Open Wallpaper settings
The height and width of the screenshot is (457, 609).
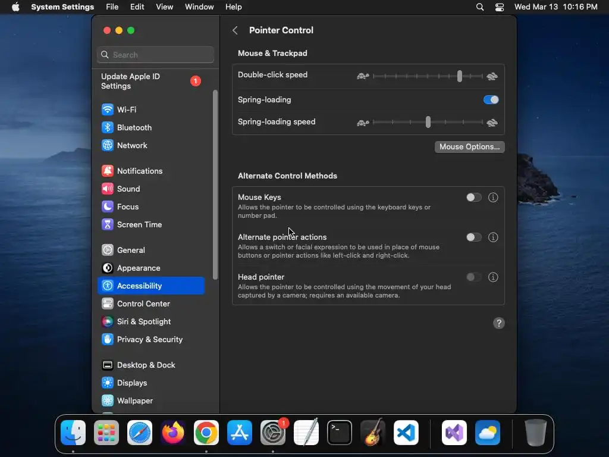(x=151, y=401)
